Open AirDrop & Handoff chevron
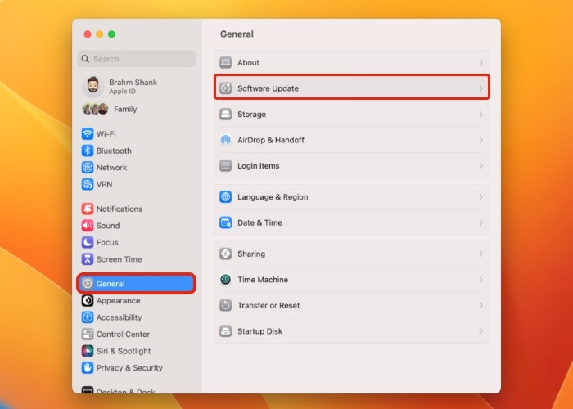Image resolution: width=573 pixels, height=409 pixels. tap(481, 140)
